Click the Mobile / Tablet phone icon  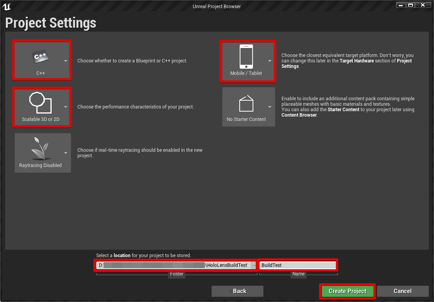[246, 57]
